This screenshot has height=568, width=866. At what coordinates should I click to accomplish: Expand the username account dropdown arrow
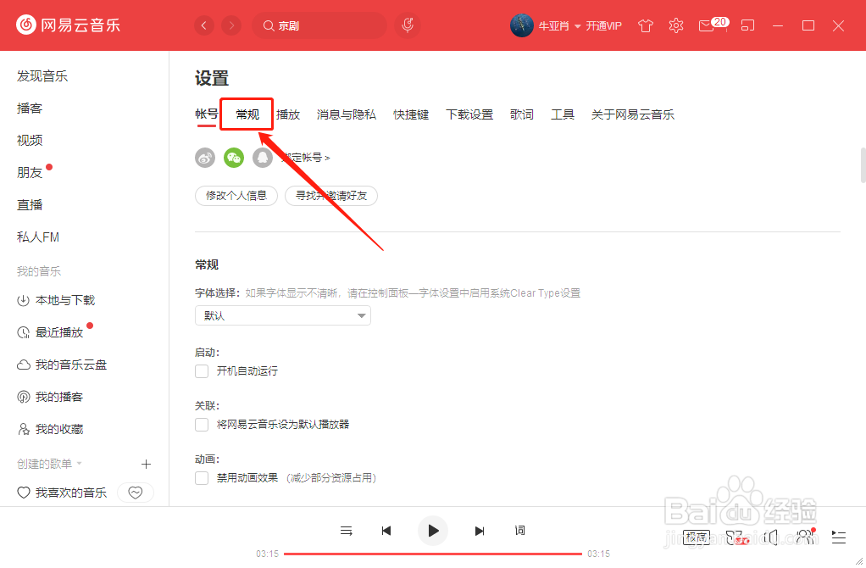(x=577, y=26)
